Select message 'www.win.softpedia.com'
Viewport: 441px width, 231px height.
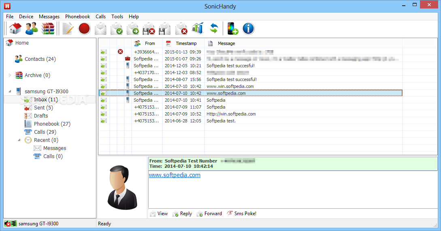[x=250, y=86]
